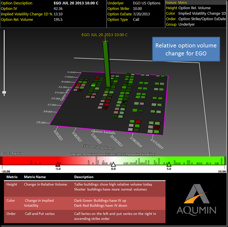Click the Implied Volatility Change value 13.10
This screenshot has height=227, width=228.
(x=58, y=14)
